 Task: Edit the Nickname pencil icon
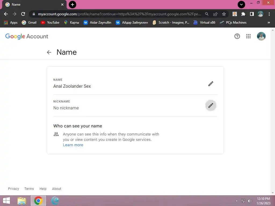coord(211,105)
